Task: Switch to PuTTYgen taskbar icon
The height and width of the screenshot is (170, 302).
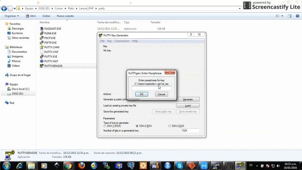Action: [x=240, y=166]
